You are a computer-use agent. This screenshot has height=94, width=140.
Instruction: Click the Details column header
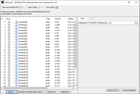tap(71, 19)
